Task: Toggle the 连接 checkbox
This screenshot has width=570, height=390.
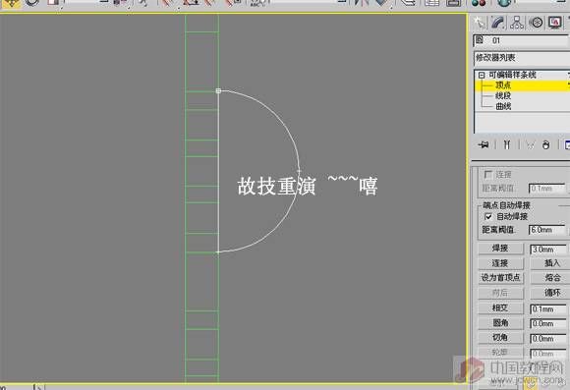Action: click(x=487, y=175)
